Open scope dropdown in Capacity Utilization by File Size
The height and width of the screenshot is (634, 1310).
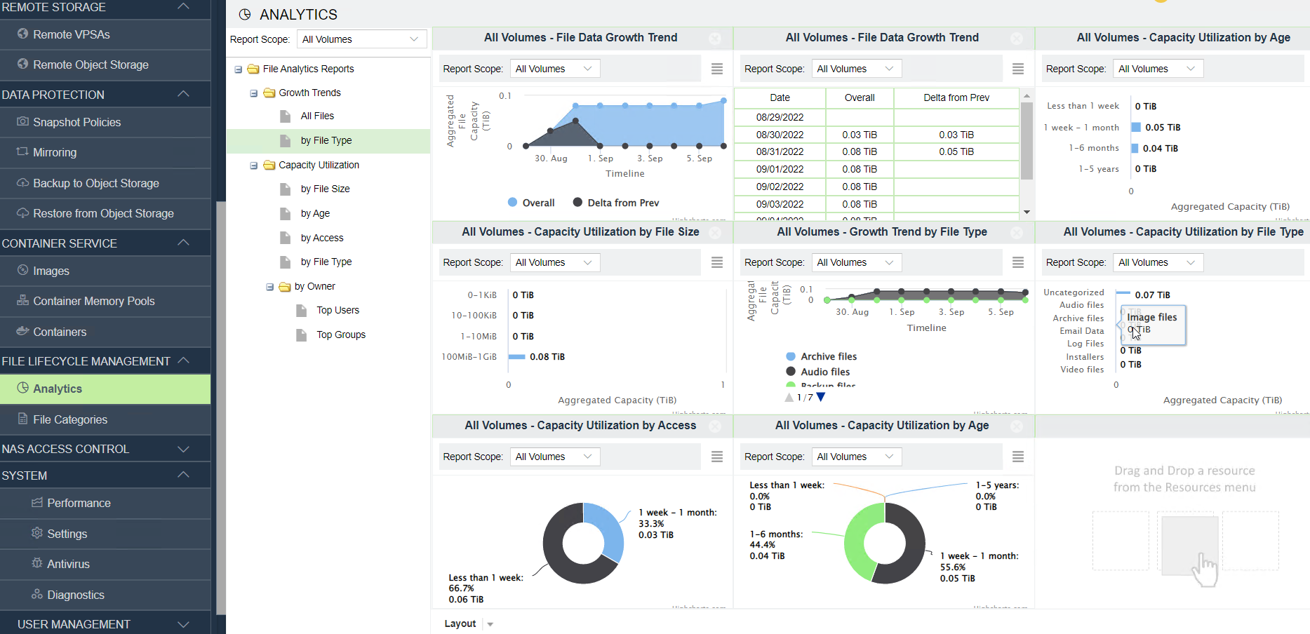point(555,262)
